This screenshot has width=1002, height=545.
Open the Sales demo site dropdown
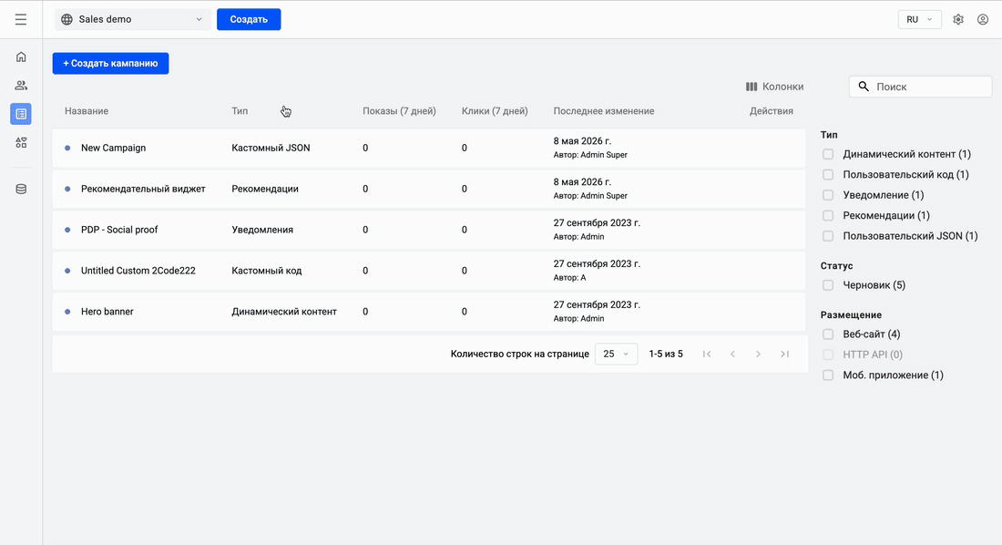(133, 19)
